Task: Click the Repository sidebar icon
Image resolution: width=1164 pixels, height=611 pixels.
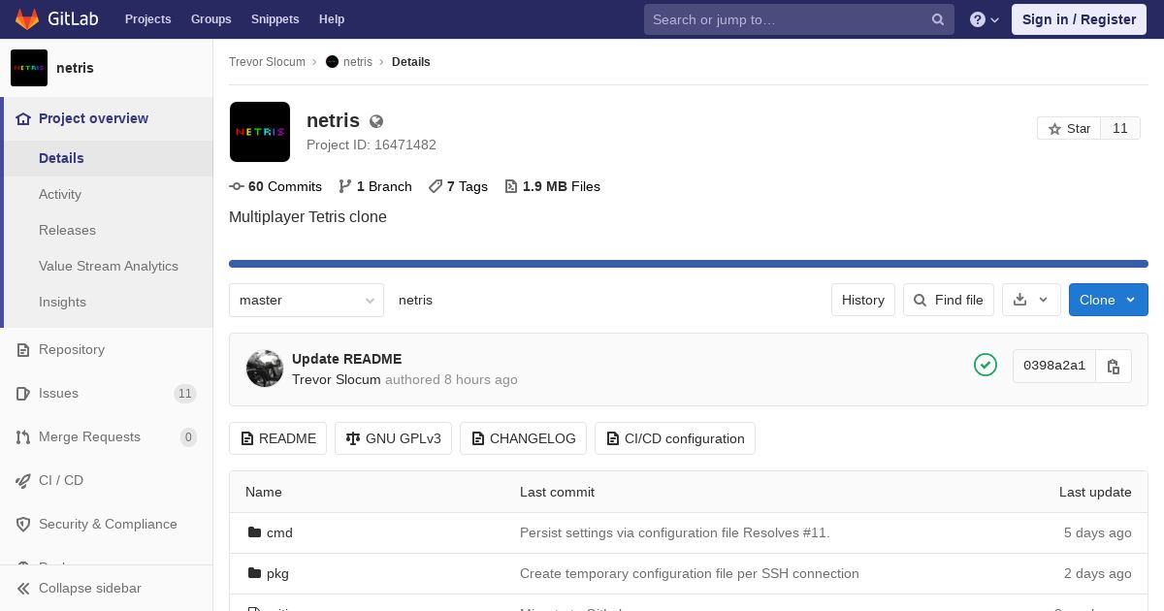Action: point(23,350)
